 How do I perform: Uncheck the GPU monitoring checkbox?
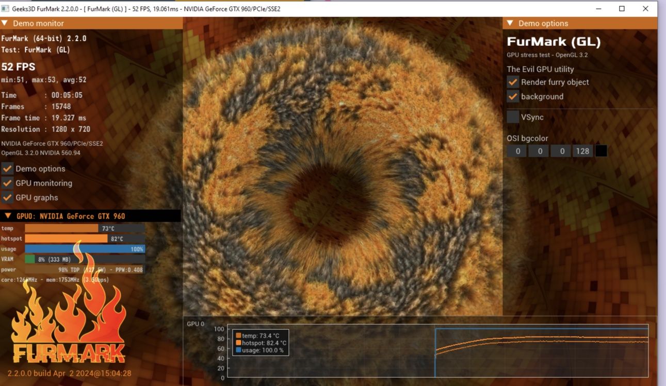coord(8,183)
